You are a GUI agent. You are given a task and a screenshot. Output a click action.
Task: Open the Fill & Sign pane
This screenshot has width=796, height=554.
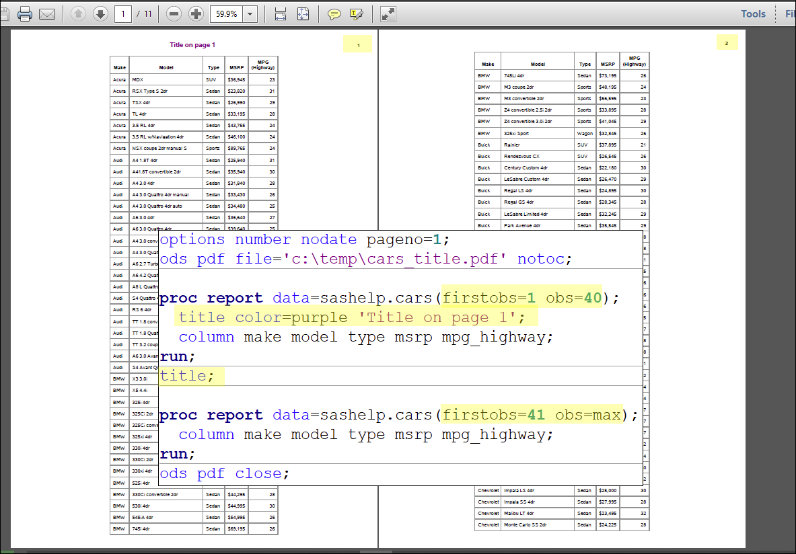tap(790, 14)
